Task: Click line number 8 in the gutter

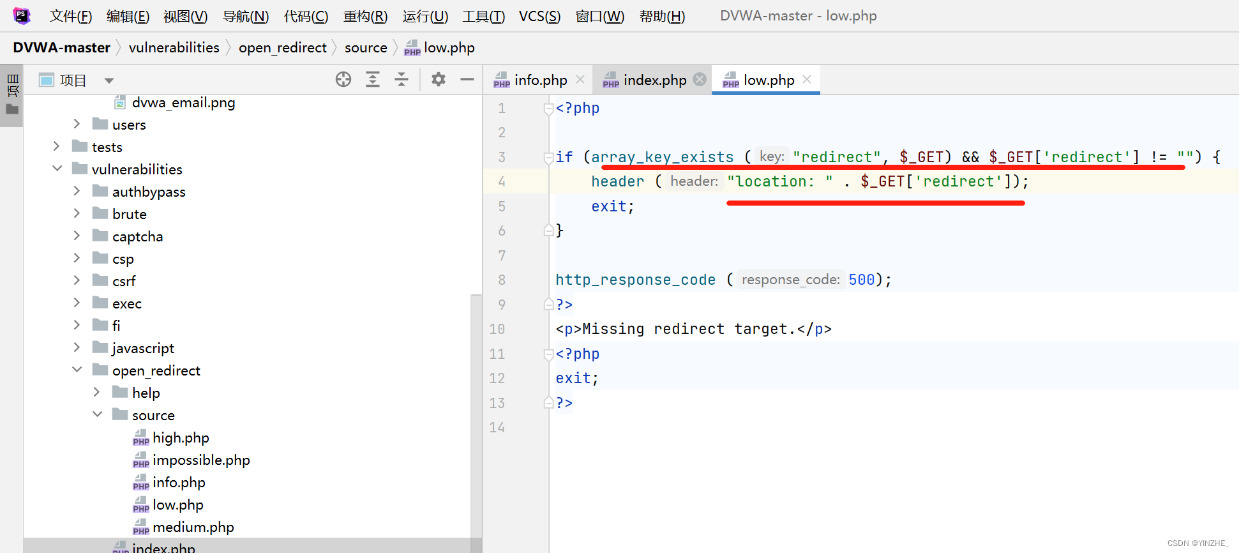Action: coord(502,280)
